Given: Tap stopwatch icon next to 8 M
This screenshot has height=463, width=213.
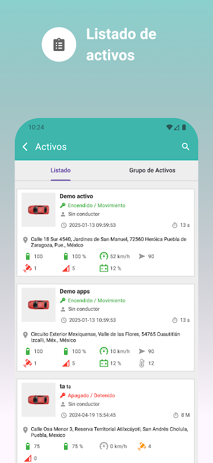Looking at the screenshot, I should 176,416.
